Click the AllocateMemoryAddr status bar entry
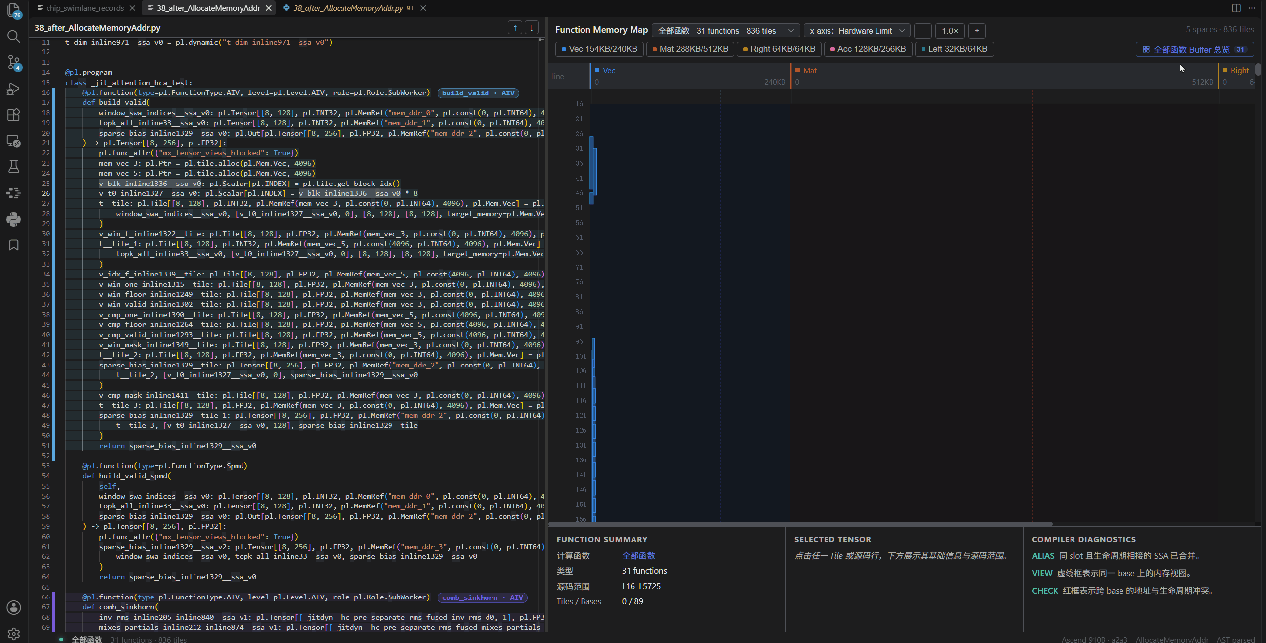Viewport: 1266px width, 643px height. pyautogui.click(x=1171, y=639)
